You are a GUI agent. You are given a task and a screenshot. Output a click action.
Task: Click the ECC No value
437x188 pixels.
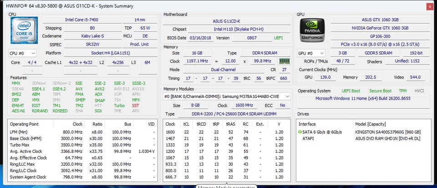pyautogui.click(x=282, y=106)
